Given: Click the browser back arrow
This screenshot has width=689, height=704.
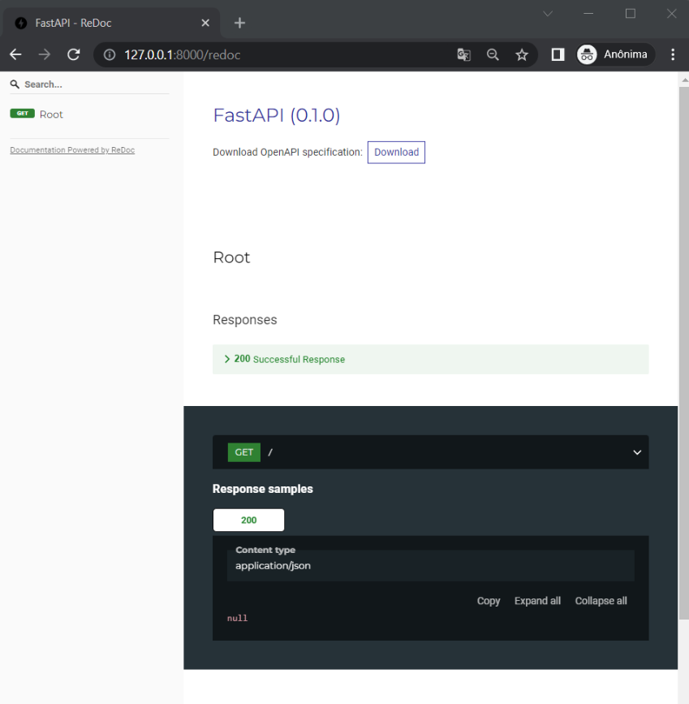Looking at the screenshot, I should click(15, 54).
